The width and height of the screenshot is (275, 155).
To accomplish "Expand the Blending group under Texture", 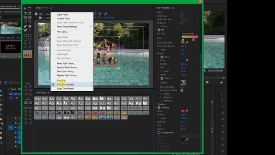I will click(161, 101).
